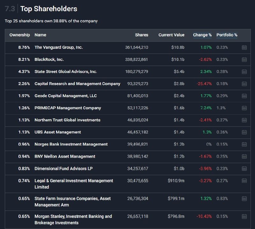
Task: Select Geode Capital Management, LLC
Action: [x=66, y=96]
